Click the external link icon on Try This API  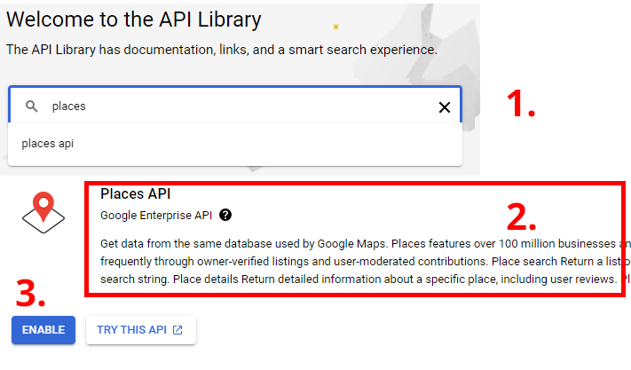[x=177, y=330]
